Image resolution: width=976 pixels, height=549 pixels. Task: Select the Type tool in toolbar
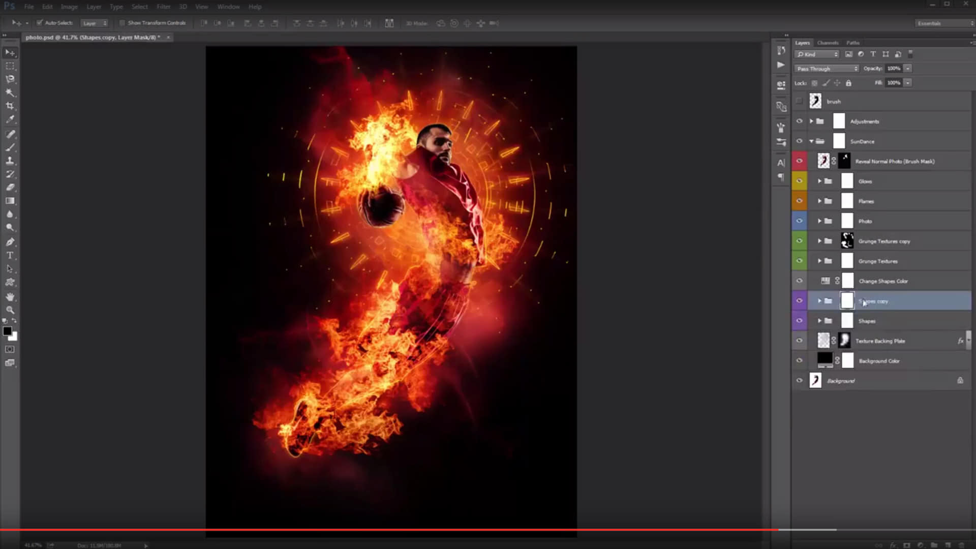coord(10,255)
